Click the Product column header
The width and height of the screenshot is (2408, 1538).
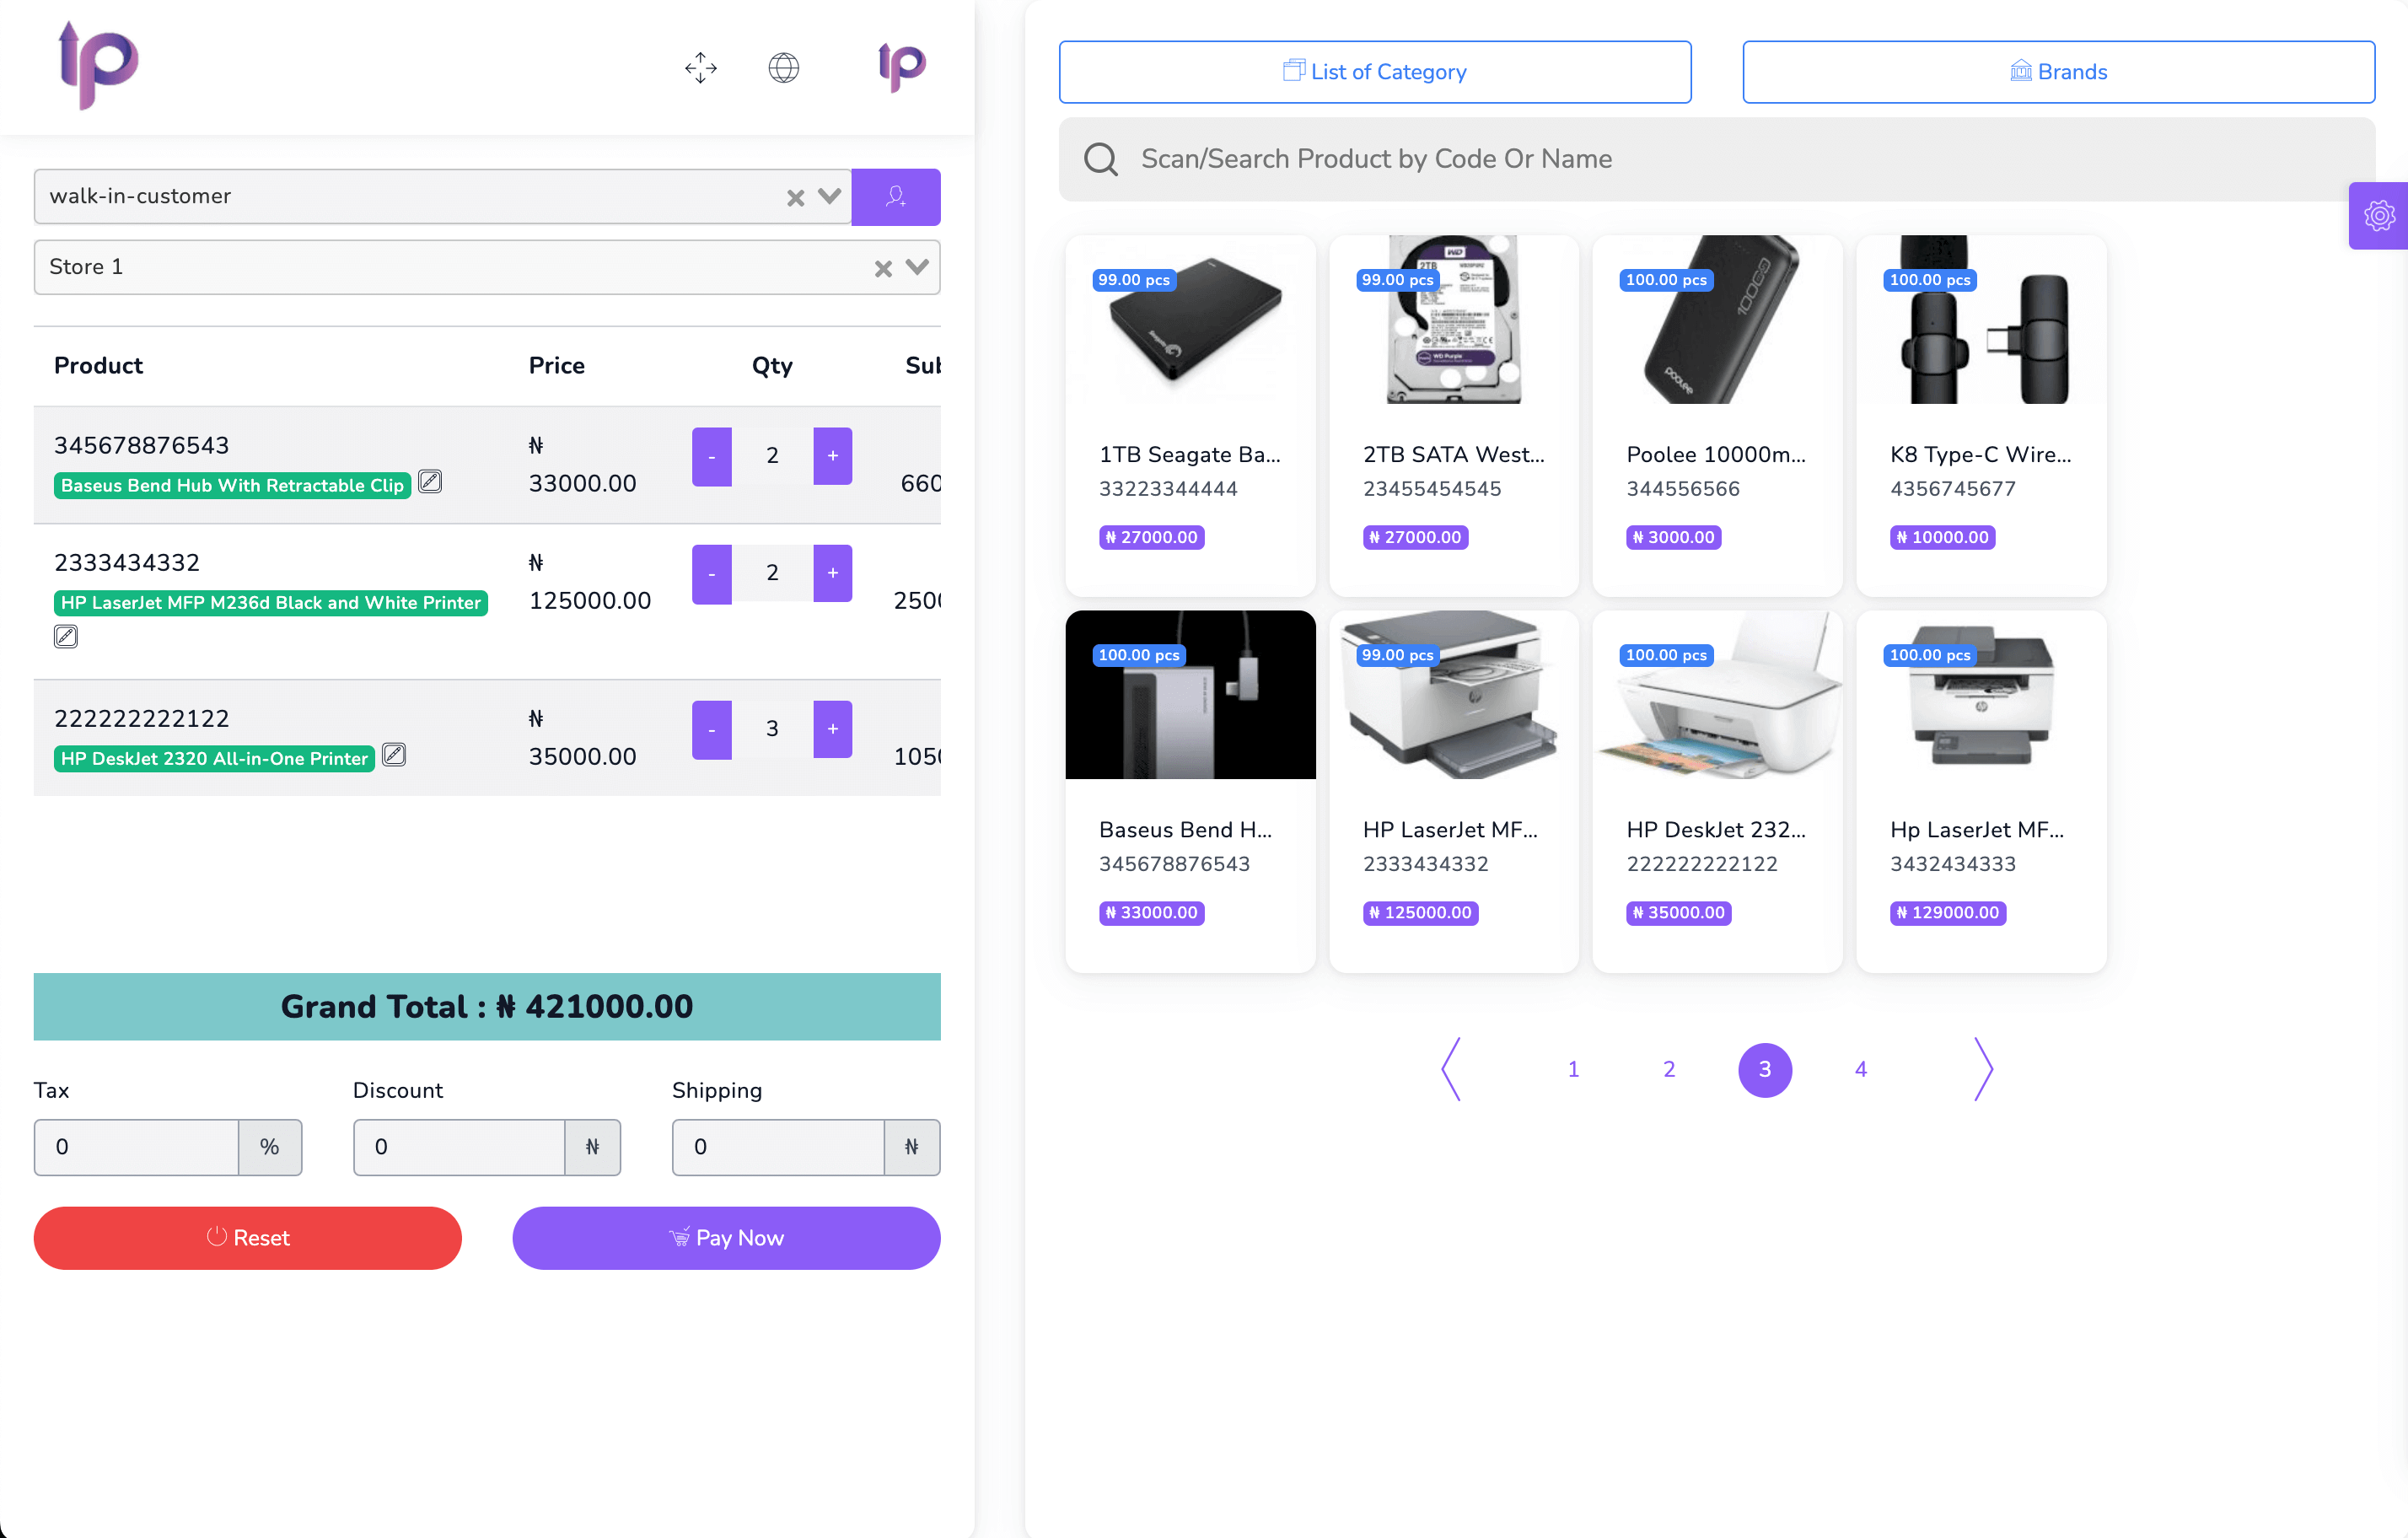98,365
